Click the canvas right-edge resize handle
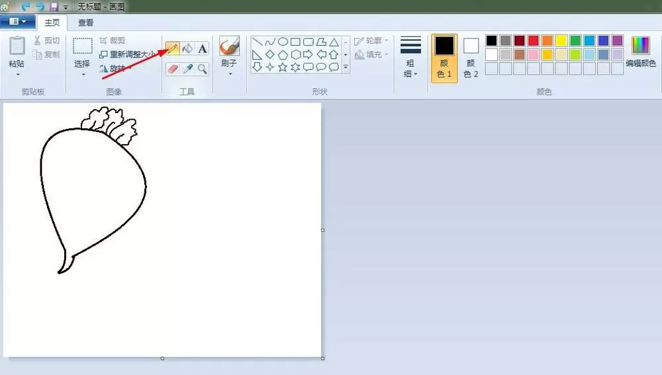Image resolution: width=662 pixels, height=375 pixels. click(323, 230)
